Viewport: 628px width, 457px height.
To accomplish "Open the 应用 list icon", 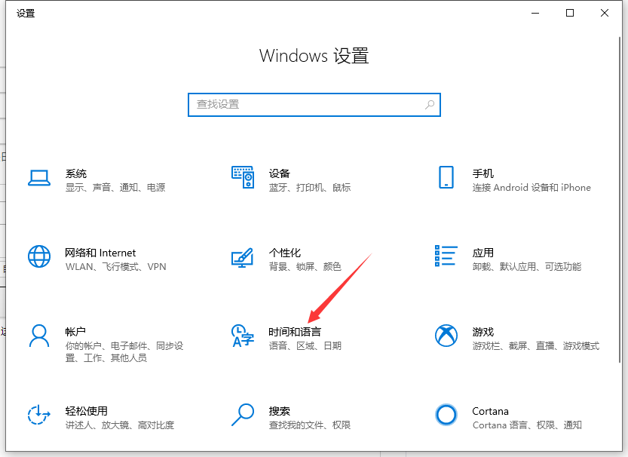I will (446, 256).
